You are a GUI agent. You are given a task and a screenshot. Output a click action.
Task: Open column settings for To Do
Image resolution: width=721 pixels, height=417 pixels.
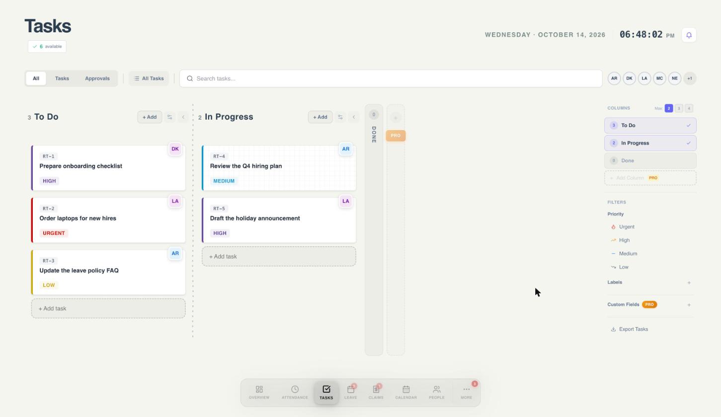170,117
